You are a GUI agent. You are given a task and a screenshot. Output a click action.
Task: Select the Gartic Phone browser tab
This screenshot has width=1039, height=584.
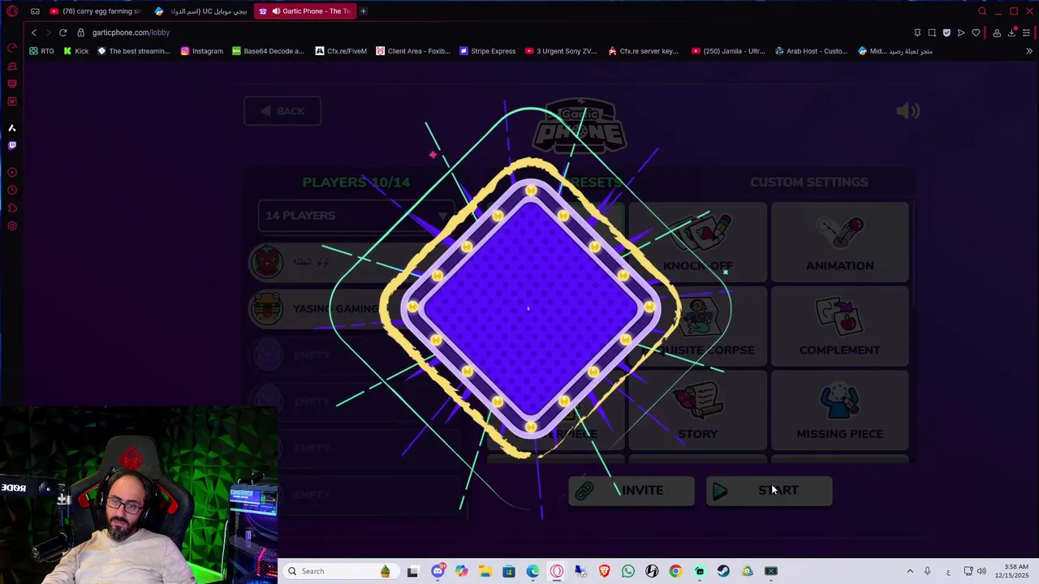(306, 11)
